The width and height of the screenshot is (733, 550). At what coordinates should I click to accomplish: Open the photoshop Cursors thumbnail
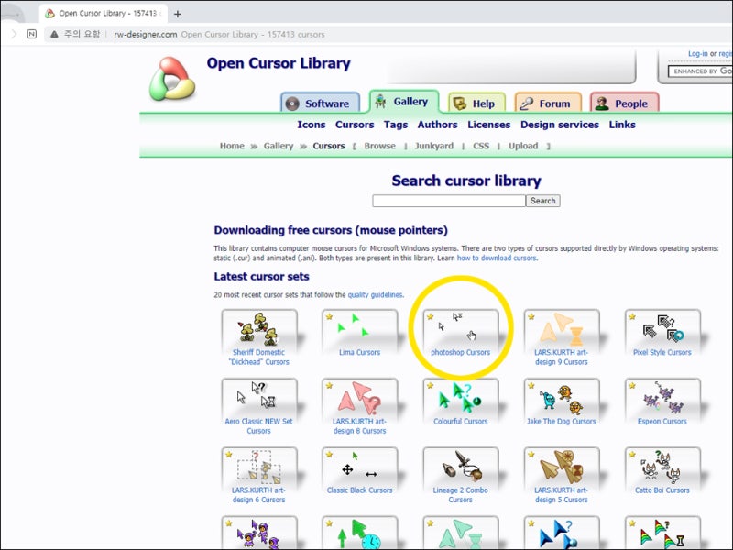point(461,328)
